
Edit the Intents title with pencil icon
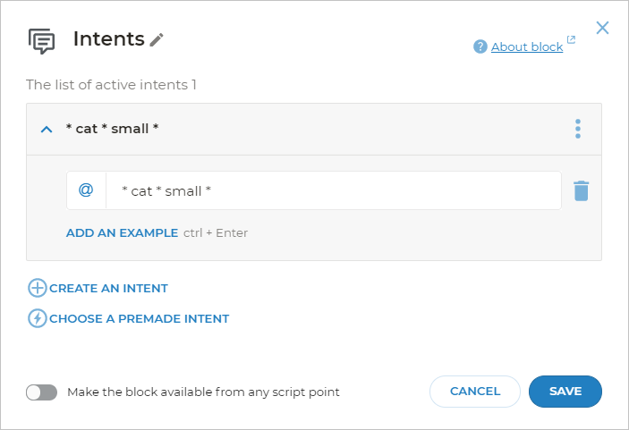[157, 39]
